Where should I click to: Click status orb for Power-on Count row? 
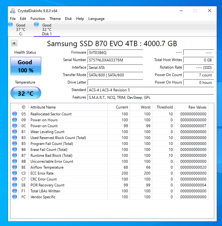15,126
